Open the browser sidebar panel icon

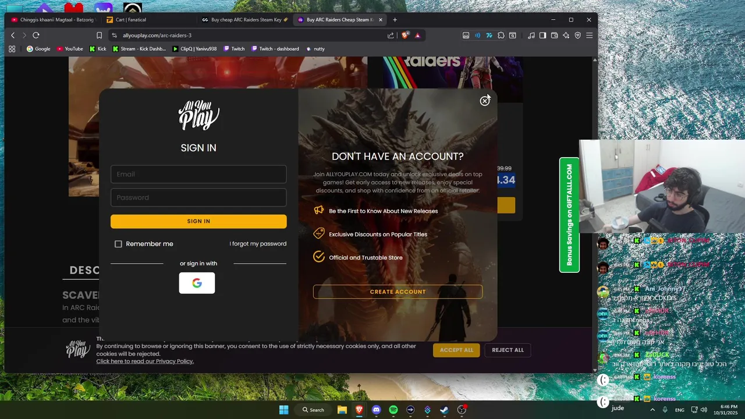click(x=542, y=35)
